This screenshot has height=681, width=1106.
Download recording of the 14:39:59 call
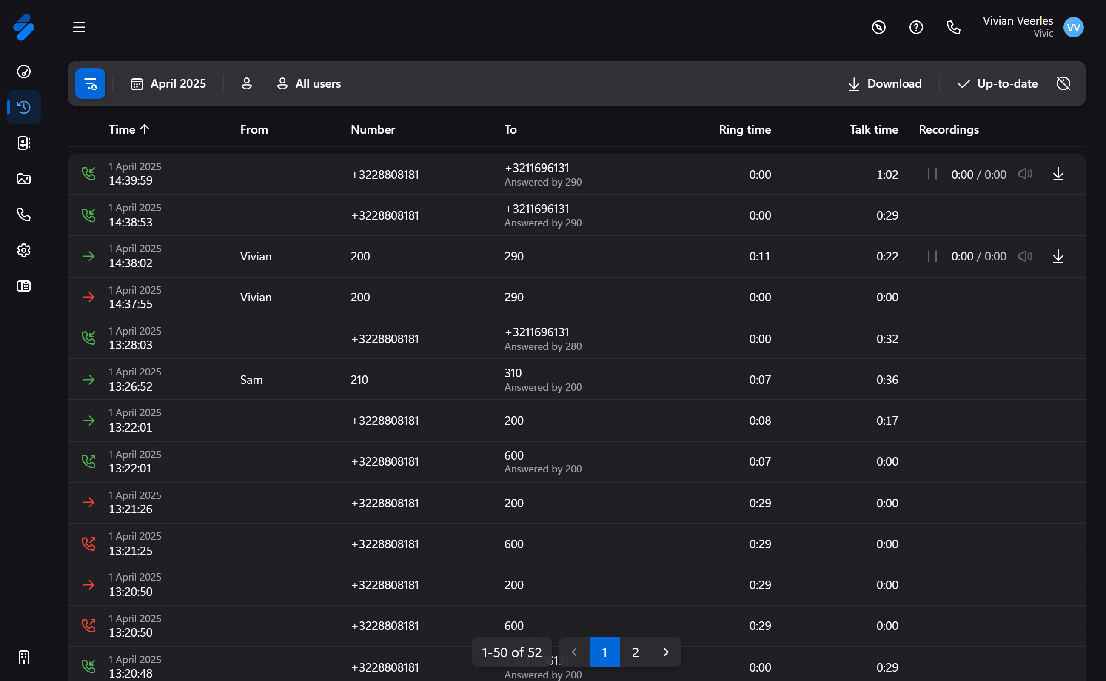tap(1058, 175)
